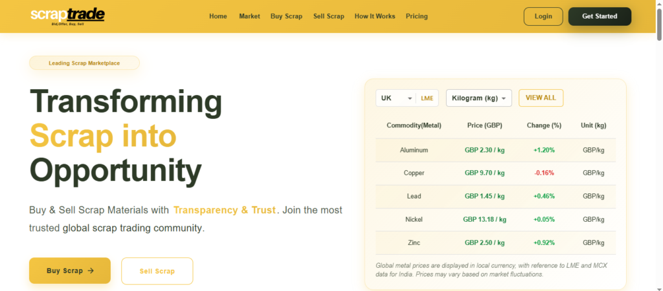Click the scrollbar down arrow
Viewport: 663px width, 291px height.
[658, 286]
